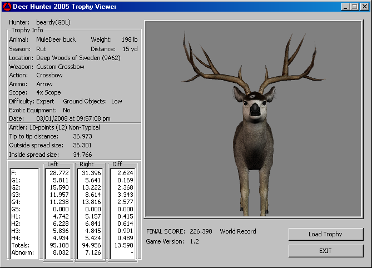Viewport: 372px width, 268px height.
Task: Click the red app icon in title bar
Action: pyautogui.click(x=6, y=6)
